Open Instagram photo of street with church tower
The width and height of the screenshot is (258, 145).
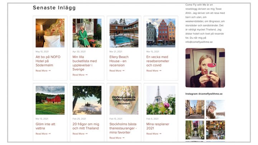(195, 109)
